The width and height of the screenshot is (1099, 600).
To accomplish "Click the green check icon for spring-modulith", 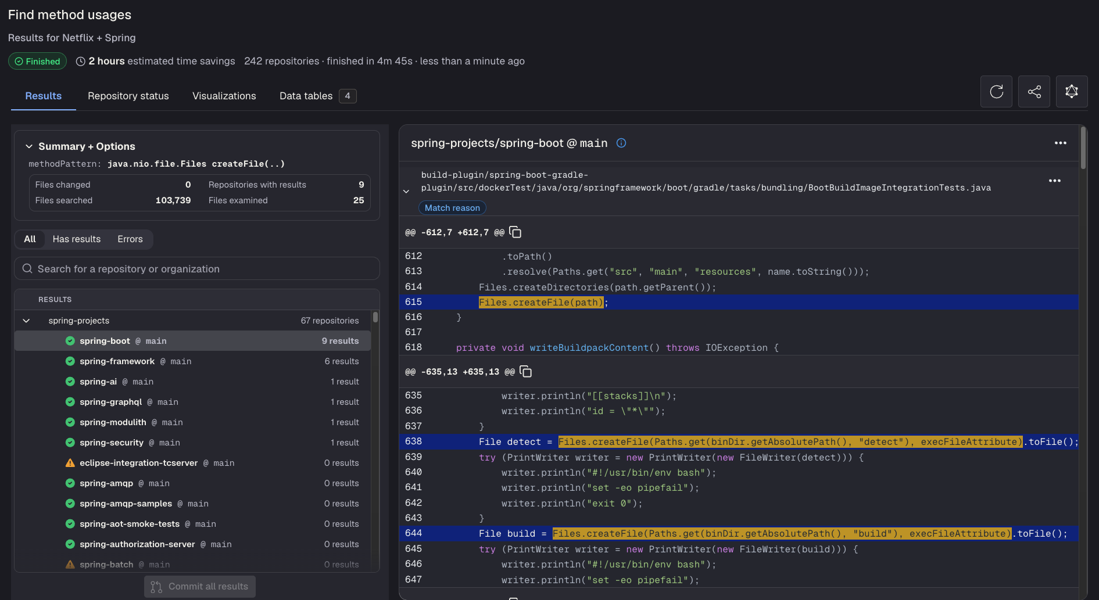I will 70,422.
